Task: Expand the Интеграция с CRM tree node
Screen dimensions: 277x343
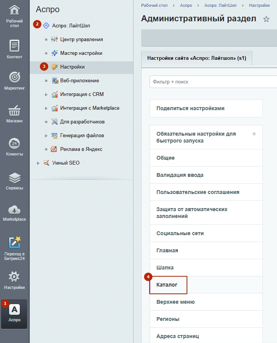Action: point(47,95)
